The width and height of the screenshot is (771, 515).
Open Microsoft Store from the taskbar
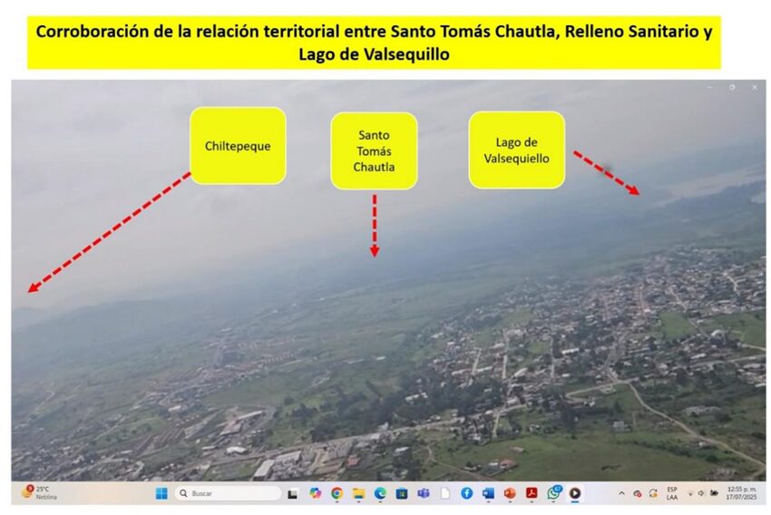click(x=402, y=493)
